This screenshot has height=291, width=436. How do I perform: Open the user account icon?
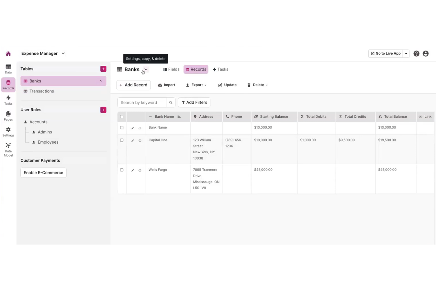coord(425,53)
